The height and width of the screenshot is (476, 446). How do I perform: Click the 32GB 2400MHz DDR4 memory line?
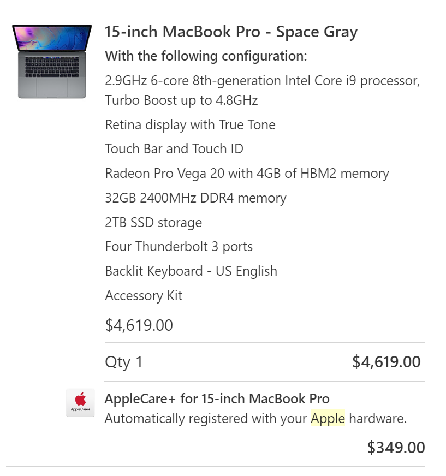coord(195,198)
